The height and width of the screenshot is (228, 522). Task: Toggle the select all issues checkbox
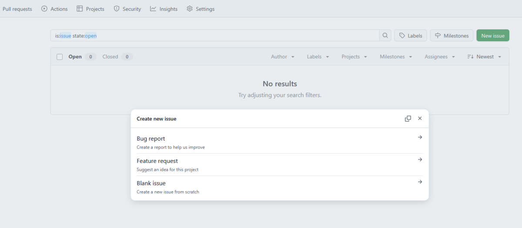coord(60,57)
